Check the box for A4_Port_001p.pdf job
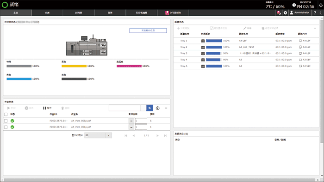 6,127
